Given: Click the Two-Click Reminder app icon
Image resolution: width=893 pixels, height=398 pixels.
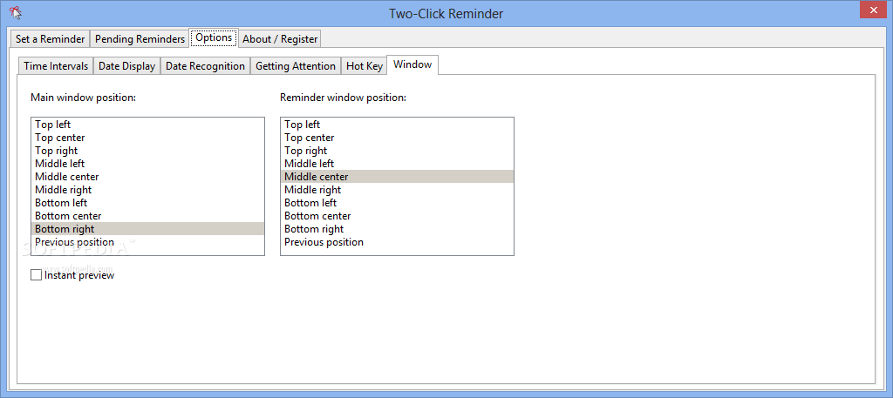Looking at the screenshot, I should [16, 12].
